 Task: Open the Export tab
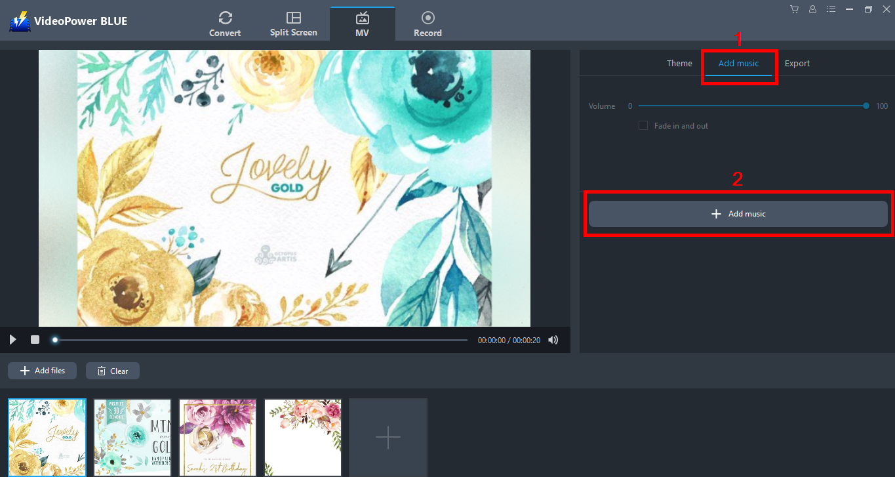point(797,64)
